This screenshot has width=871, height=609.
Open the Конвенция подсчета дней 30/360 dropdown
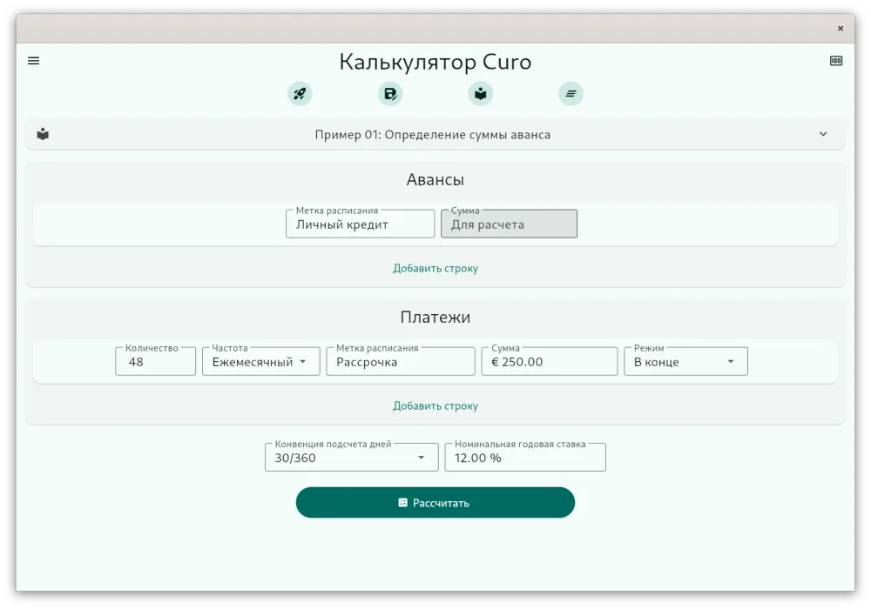(x=351, y=458)
